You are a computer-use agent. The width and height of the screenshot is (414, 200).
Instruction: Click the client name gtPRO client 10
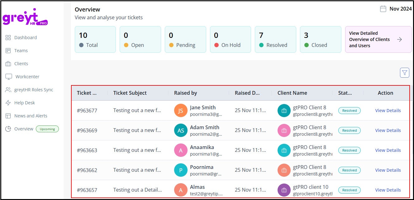coord(311,187)
